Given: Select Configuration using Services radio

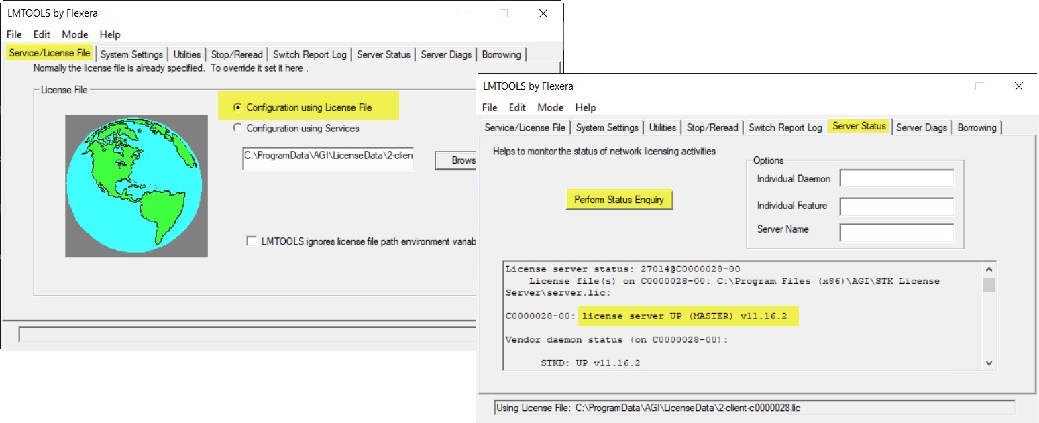Looking at the screenshot, I should tap(236, 128).
